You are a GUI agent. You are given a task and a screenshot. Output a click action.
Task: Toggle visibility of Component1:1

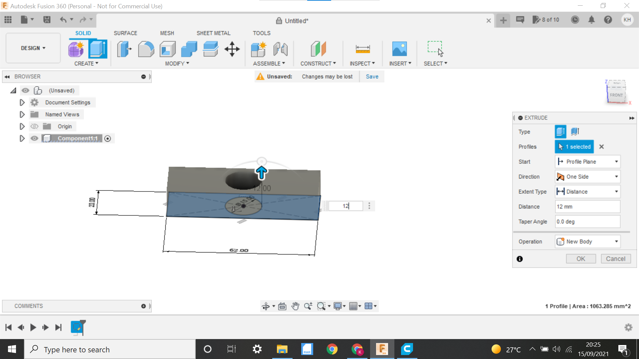[x=34, y=138]
